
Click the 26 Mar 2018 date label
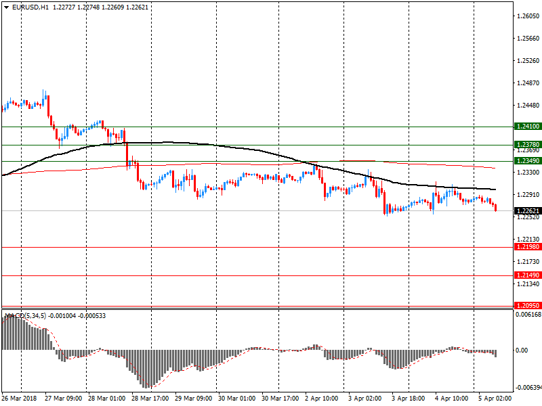(20, 399)
